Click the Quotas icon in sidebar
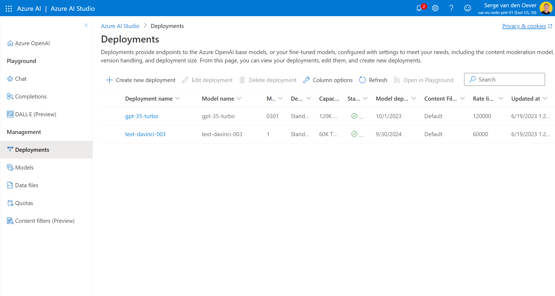The width and height of the screenshot is (555, 296). coord(10,203)
